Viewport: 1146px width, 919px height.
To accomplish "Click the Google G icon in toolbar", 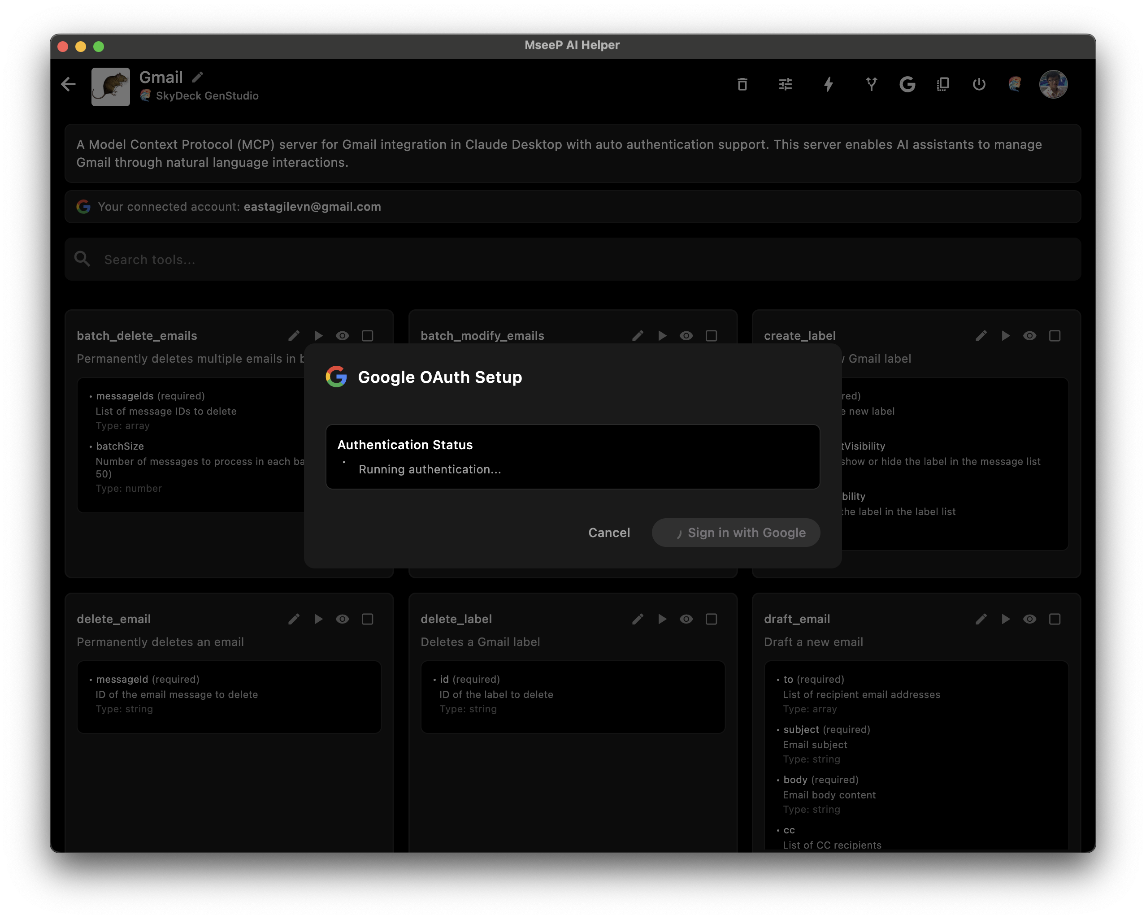I will [x=907, y=84].
